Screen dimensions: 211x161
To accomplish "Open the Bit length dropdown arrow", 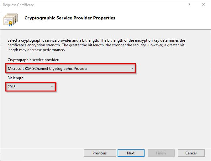I will (x=52, y=86).
